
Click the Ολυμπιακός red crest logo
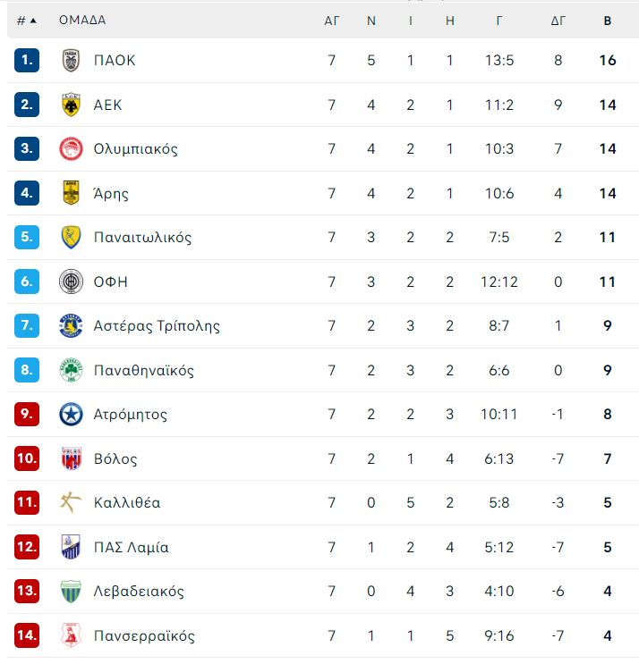tap(71, 148)
